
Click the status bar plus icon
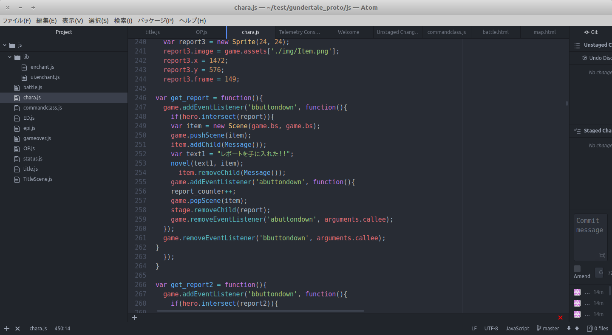(7, 329)
